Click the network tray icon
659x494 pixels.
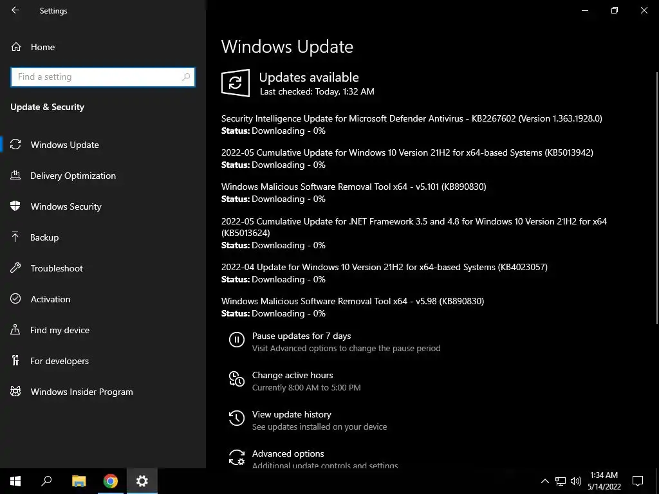(561, 481)
